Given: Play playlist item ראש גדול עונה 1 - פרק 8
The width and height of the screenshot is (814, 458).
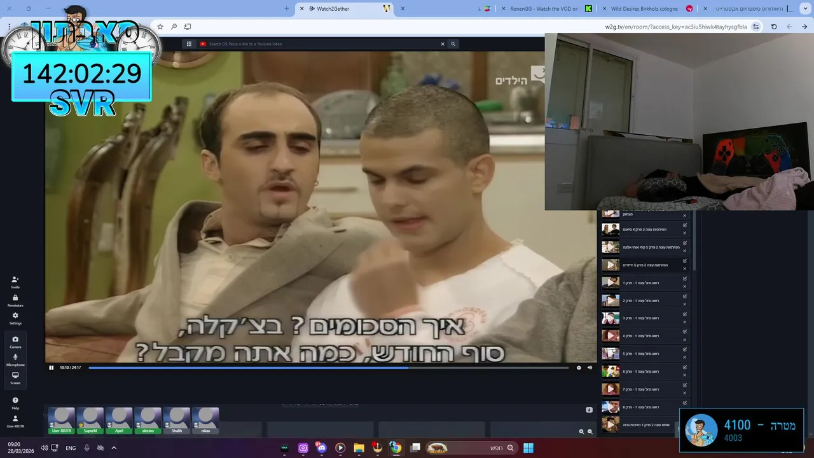Looking at the screenshot, I should [x=610, y=407].
